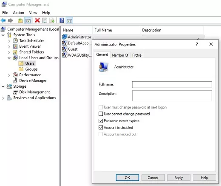Click the Shared Folders icon

15,52
